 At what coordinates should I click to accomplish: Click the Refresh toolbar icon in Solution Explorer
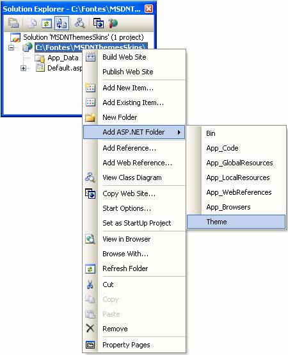pos(47,23)
